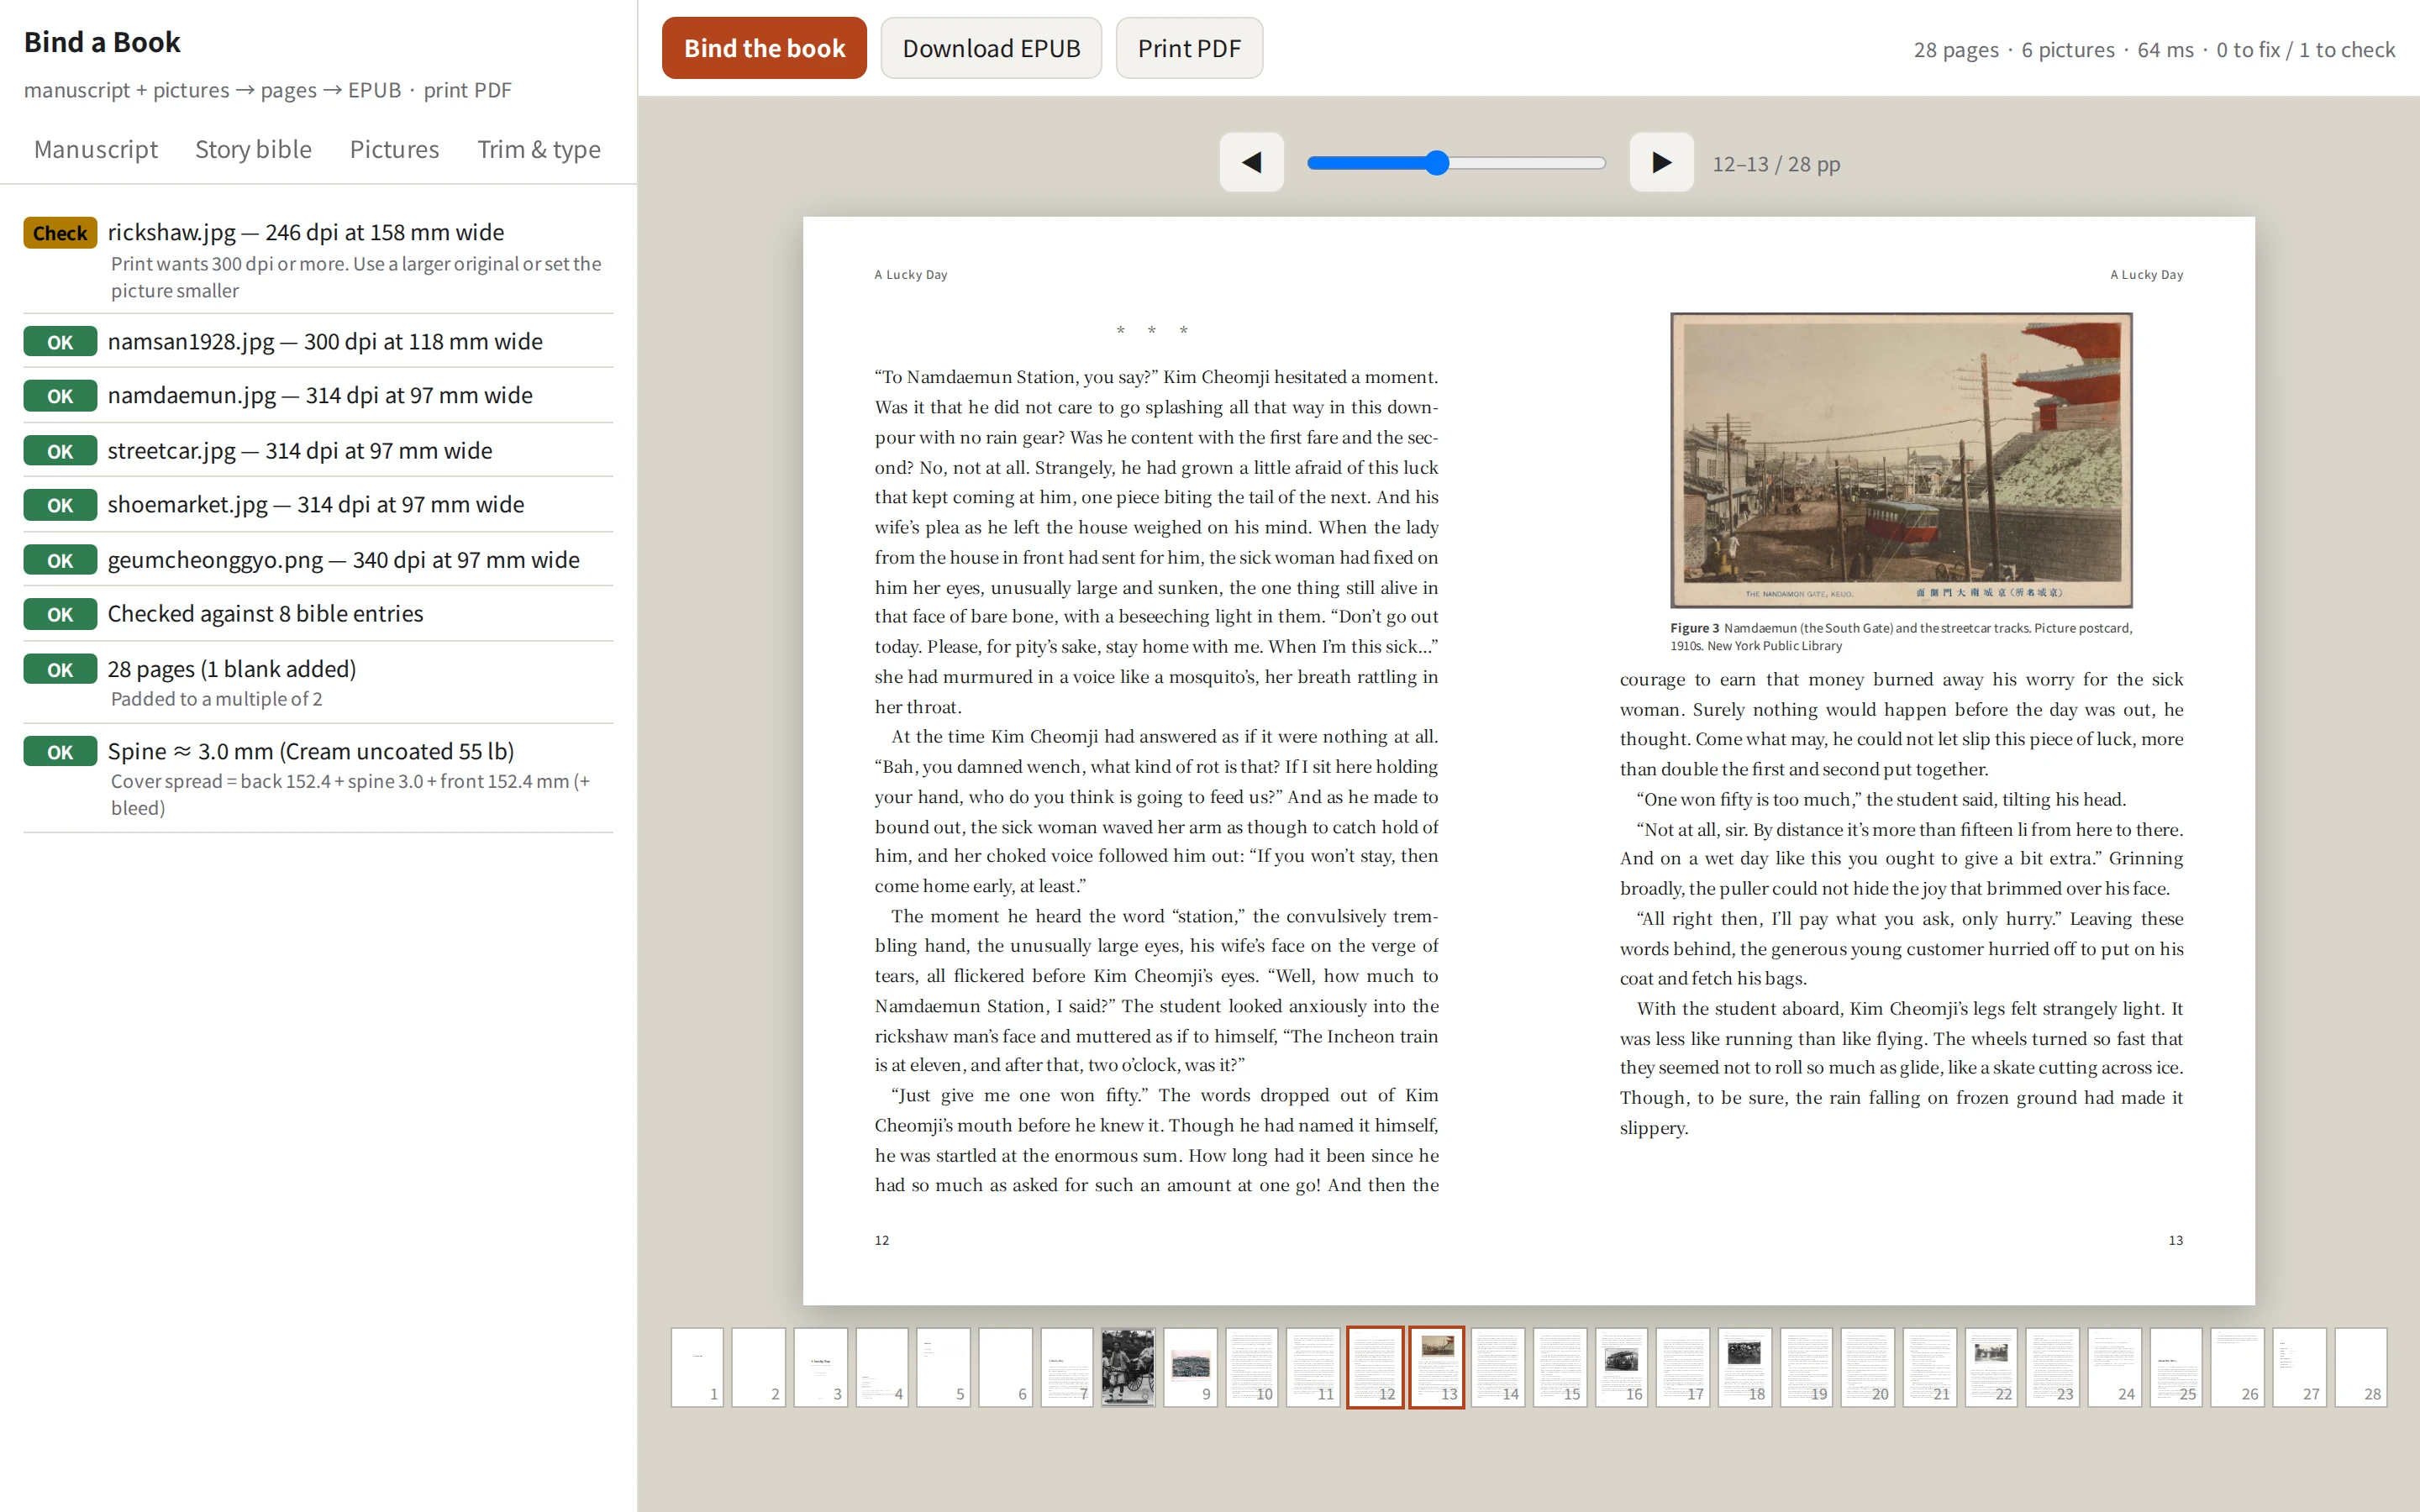The width and height of the screenshot is (2420, 1512).
Task: Jump to page 13 thumbnail
Action: (1437, 1367)
